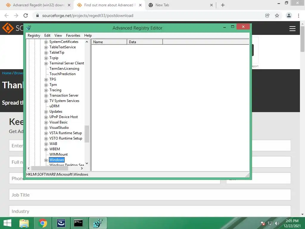Click the tree scroll up arrow
The image size is (305, 229).
point(87,42)
